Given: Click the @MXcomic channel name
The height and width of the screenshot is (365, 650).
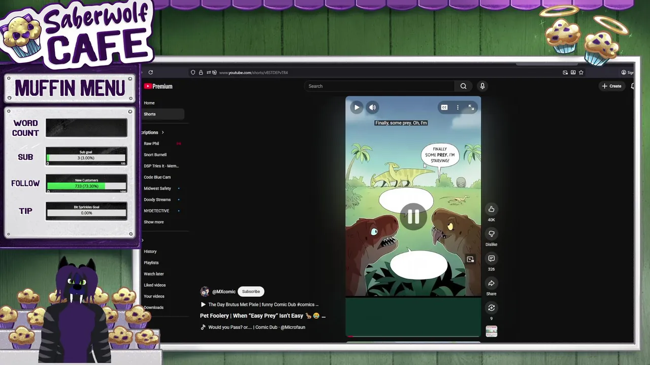Looking at the screenshot, I should click(x=223, y=291).
